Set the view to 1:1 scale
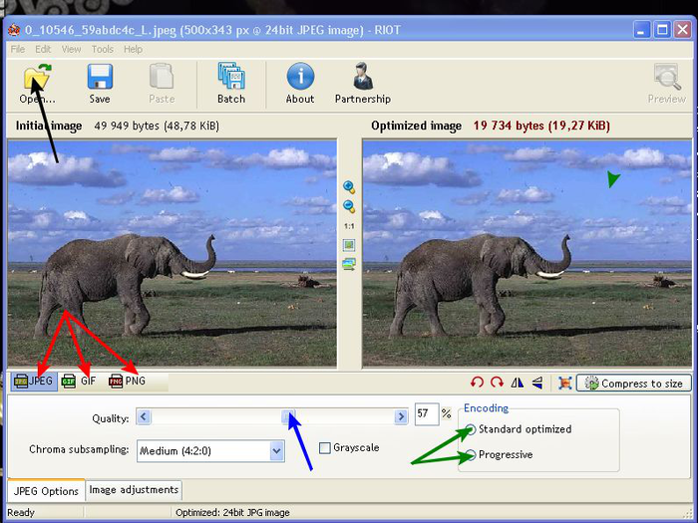Screen dimensions: 698x523 [349, 226]
